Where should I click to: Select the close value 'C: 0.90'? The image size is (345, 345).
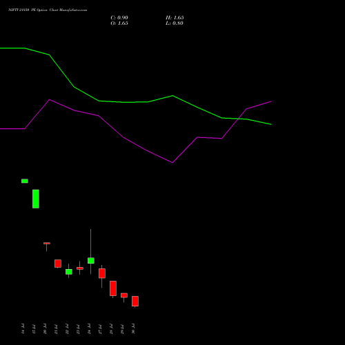click(119, 18)
